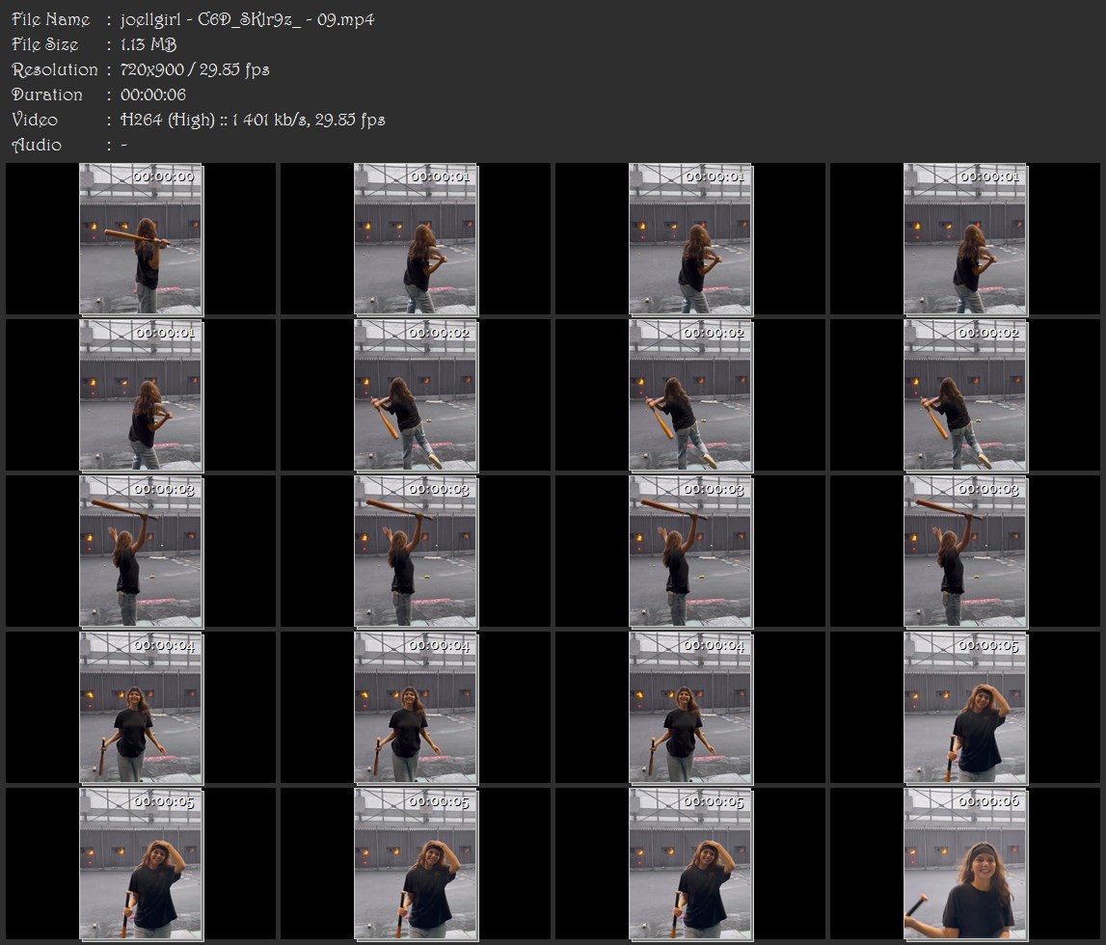Viewport: 1106px width, 945px height.
Task: Select the '1.13 MB' file size value
Action: (x=148, y=44)
